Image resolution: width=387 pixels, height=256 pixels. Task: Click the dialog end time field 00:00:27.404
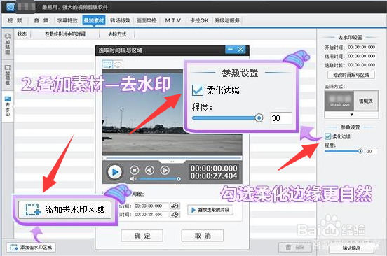click(151, 215)
